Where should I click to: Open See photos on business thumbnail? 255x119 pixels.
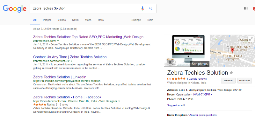[200, 64]
